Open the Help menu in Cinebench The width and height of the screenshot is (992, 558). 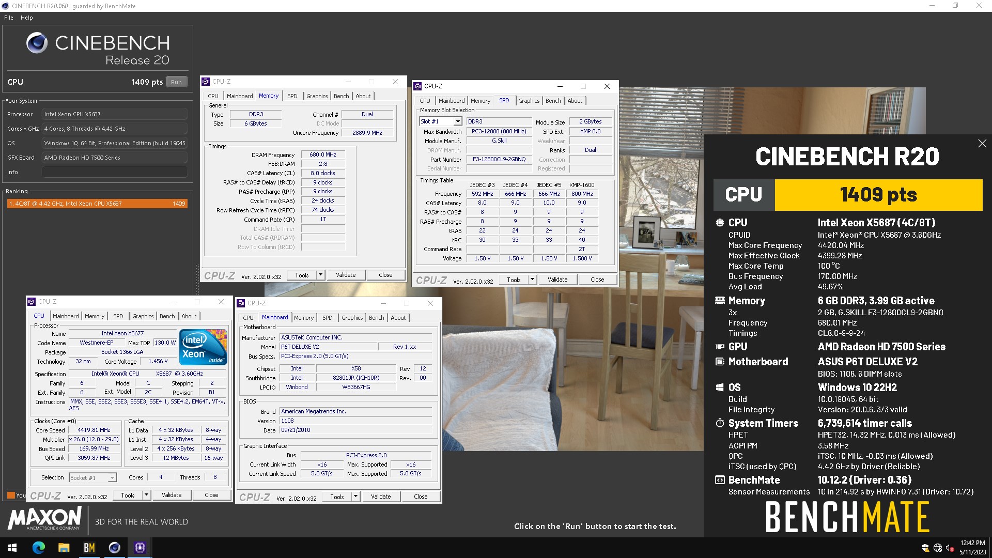click(27, 18)
